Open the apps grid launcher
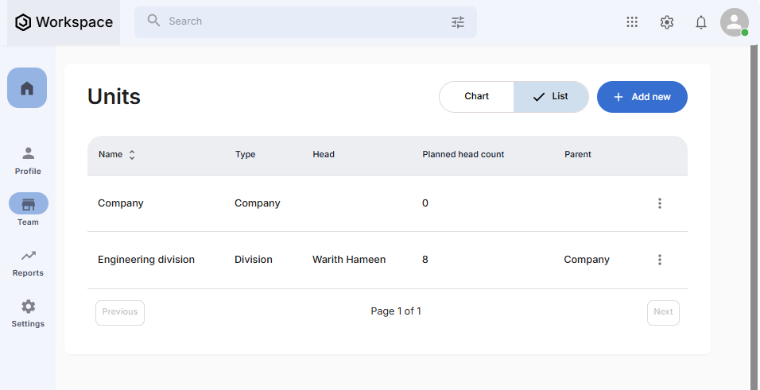 (x=632, y=22)
